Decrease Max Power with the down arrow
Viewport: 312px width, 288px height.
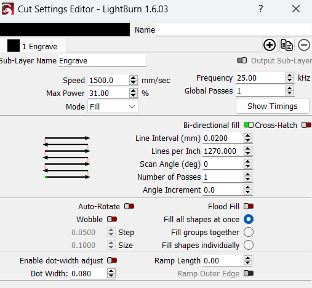134,95
